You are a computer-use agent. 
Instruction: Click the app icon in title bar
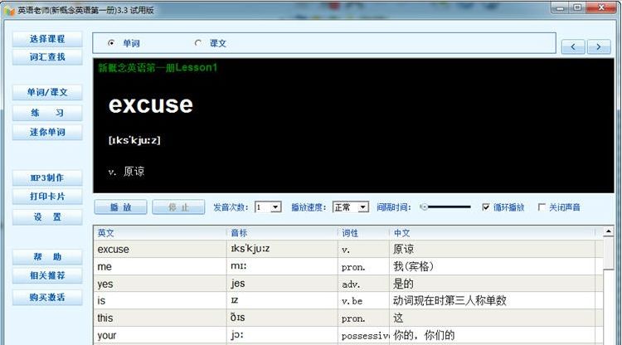point(9,7)
